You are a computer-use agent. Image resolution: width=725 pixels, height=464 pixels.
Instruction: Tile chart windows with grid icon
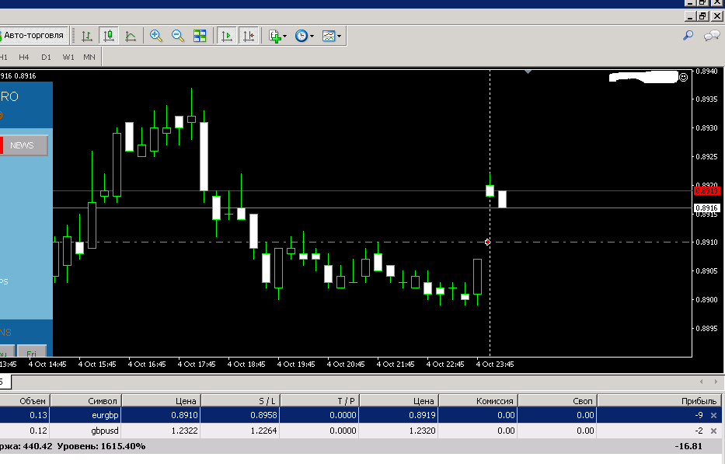tap(200, 36)
